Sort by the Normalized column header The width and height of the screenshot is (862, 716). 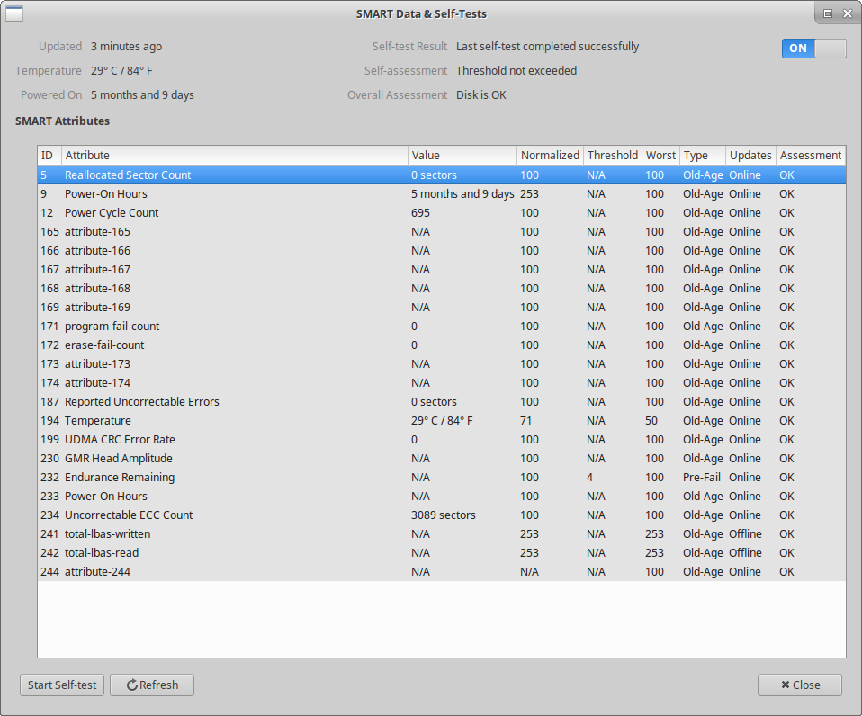point(550,156)
